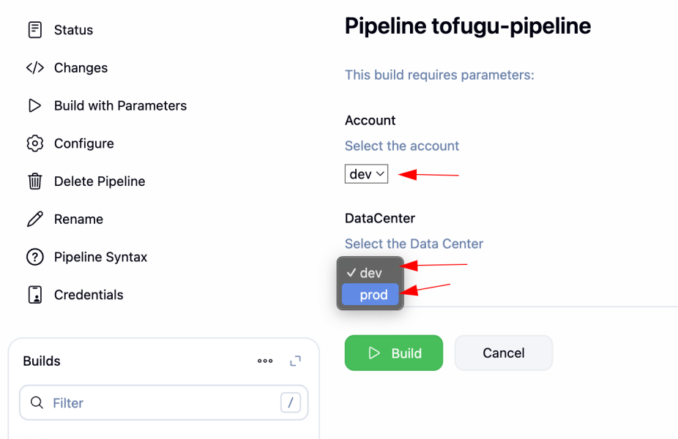Open the Configure page link

83,143
